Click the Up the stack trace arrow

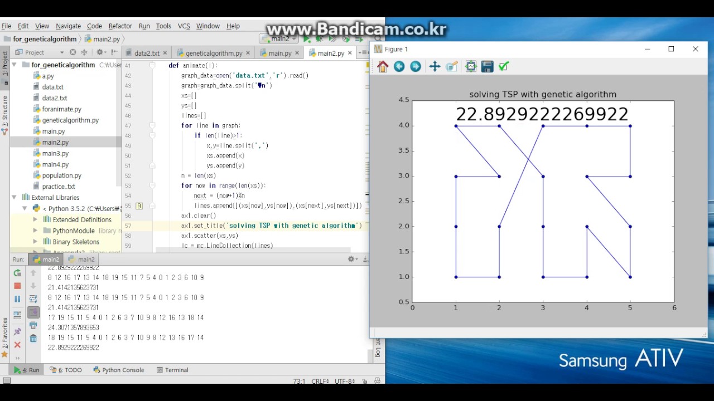tap(33, 273)
